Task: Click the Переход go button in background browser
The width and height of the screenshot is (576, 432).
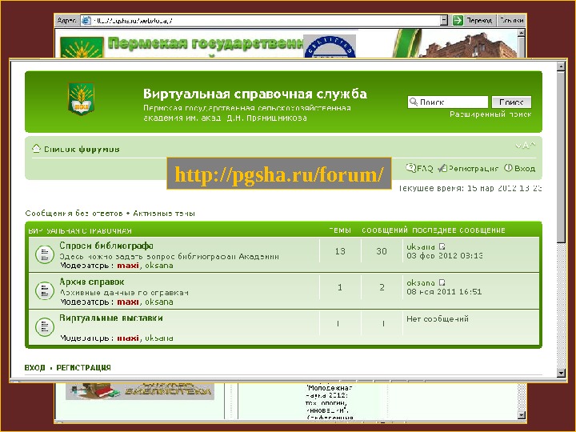Action: pyautogui.click(x=474, y=21)
